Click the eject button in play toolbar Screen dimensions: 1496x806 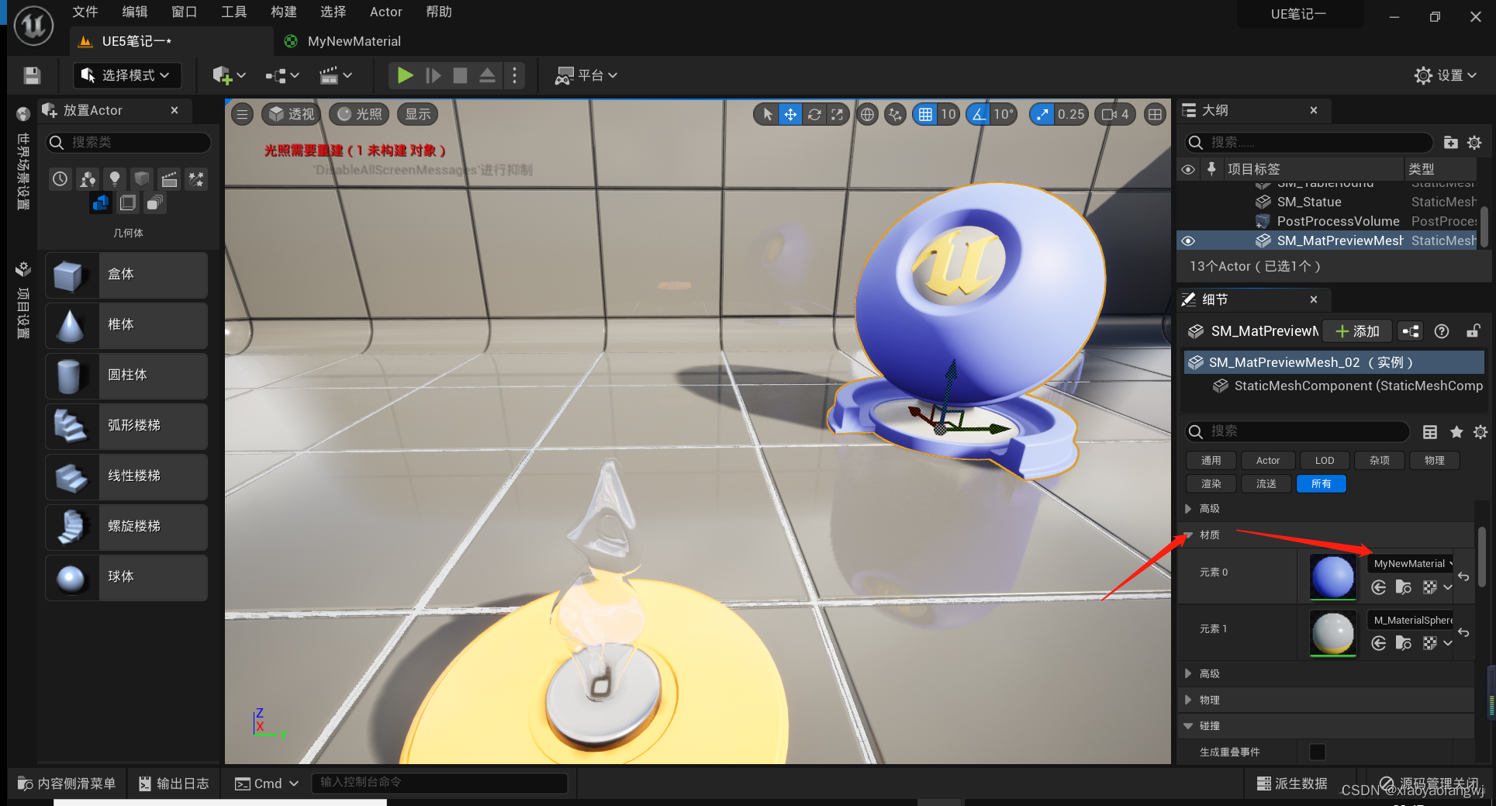click(x=487, y=75)
